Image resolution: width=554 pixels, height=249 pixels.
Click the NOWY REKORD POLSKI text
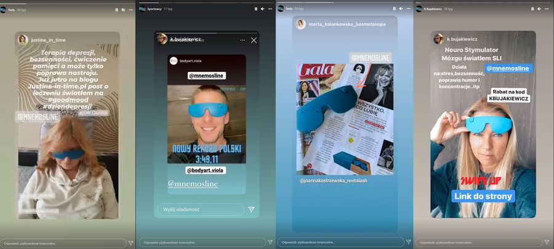[x=207, y=148]
